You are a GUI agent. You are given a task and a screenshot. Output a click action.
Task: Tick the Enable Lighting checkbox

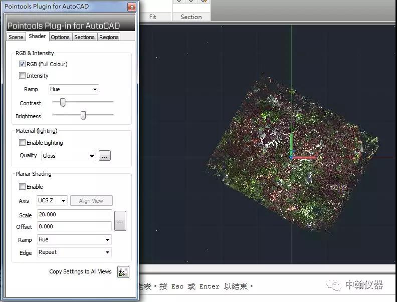click(x=22, y=143)
